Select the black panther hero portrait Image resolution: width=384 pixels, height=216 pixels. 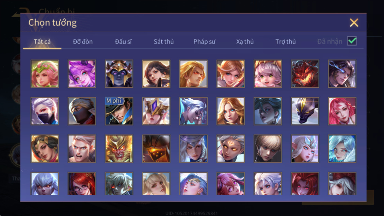305,111
